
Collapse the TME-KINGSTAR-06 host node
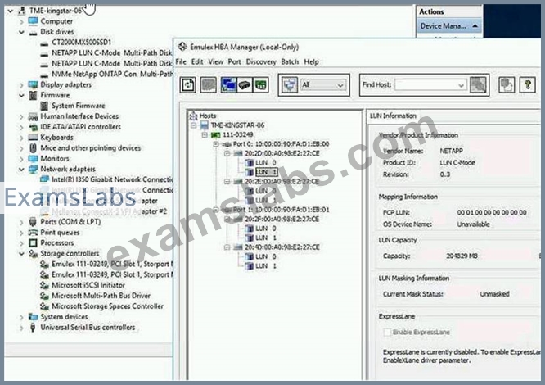click(194, 125)
